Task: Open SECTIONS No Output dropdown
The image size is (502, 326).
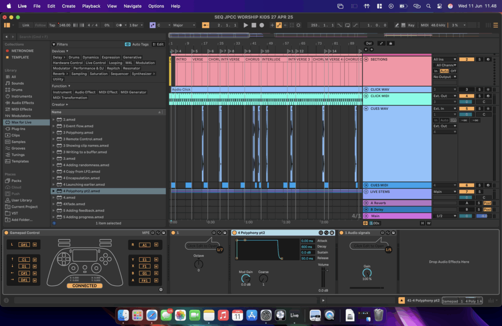Action: (444, 77)
